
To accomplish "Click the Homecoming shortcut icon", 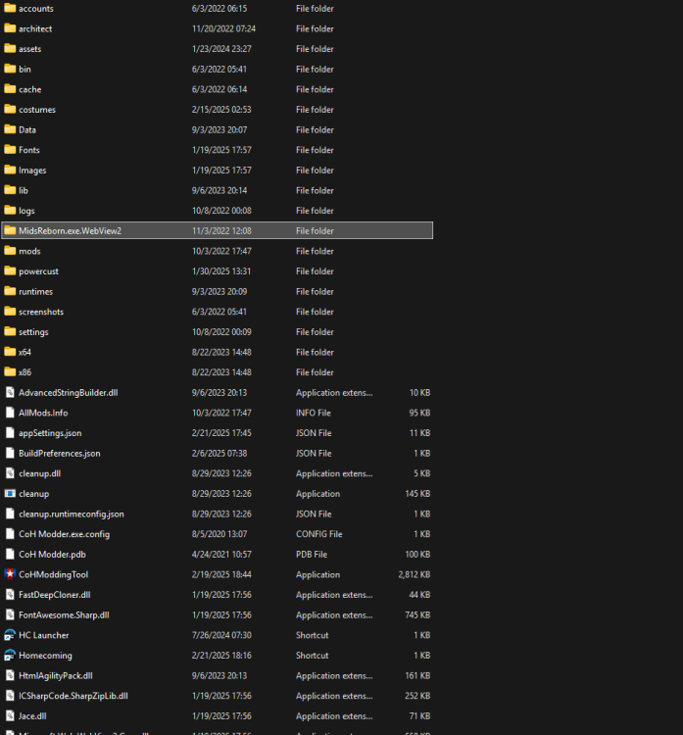I will coord(10,656).
